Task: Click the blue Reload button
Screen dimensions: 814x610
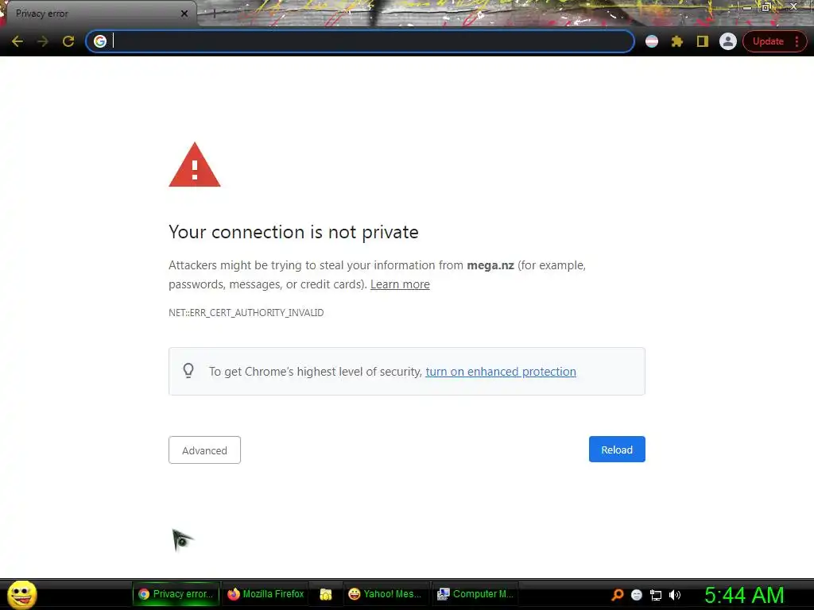Action: click(x=617, y=450)
